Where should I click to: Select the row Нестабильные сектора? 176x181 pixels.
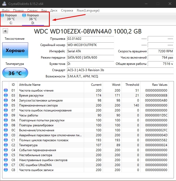pyautogui.click(x=86, y=155)
